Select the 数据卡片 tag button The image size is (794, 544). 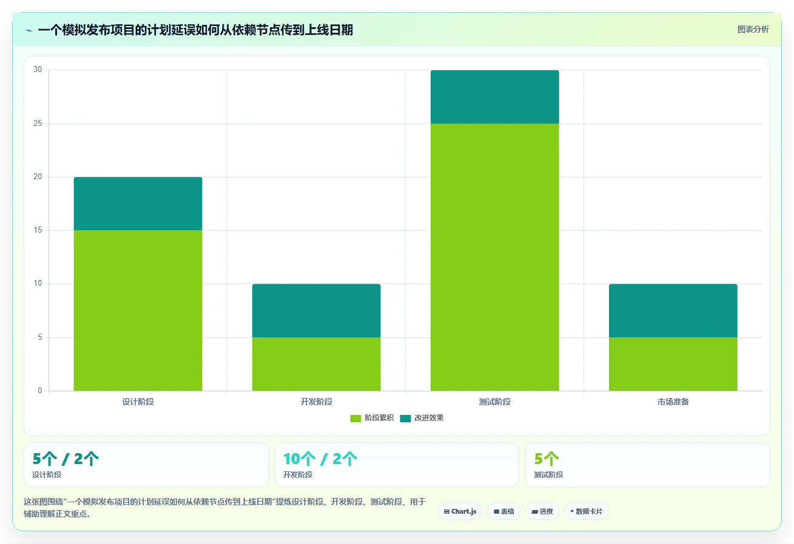(587, 511)
